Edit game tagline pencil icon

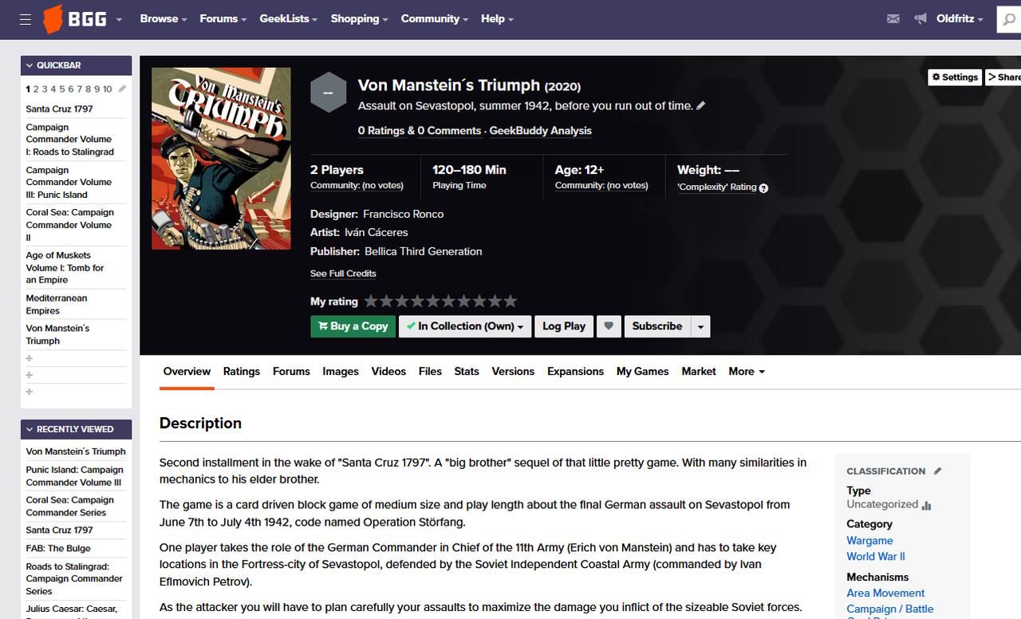click(701, 105)
